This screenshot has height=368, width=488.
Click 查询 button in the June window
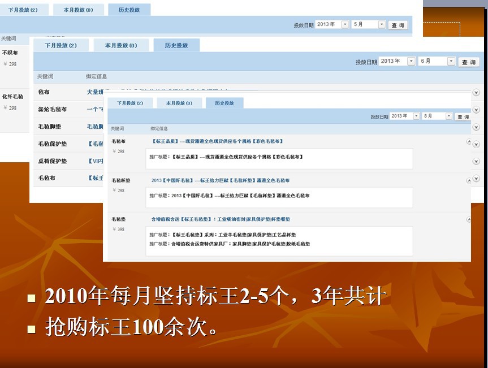pyautogui.click(x=469, y=62)
